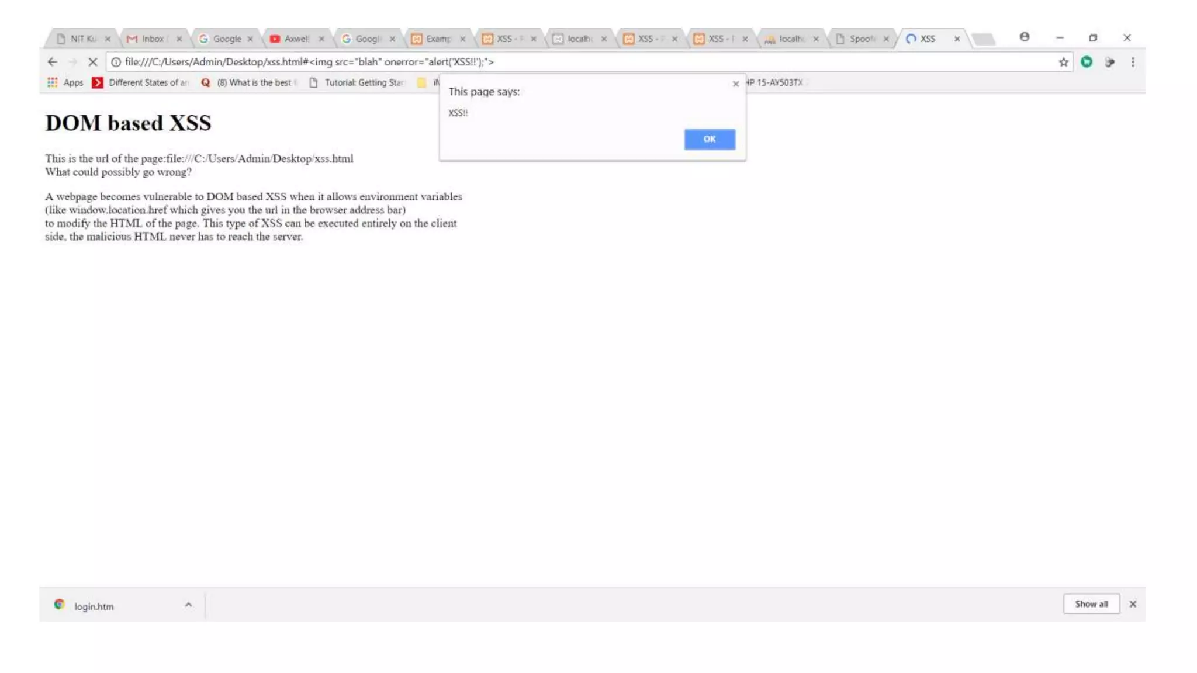Open the login.htm downloaded file

tap(94, 606)
